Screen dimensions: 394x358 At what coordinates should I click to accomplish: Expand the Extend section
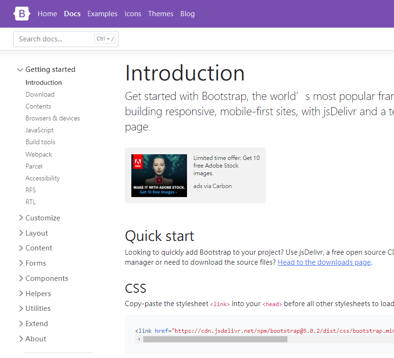33,324
